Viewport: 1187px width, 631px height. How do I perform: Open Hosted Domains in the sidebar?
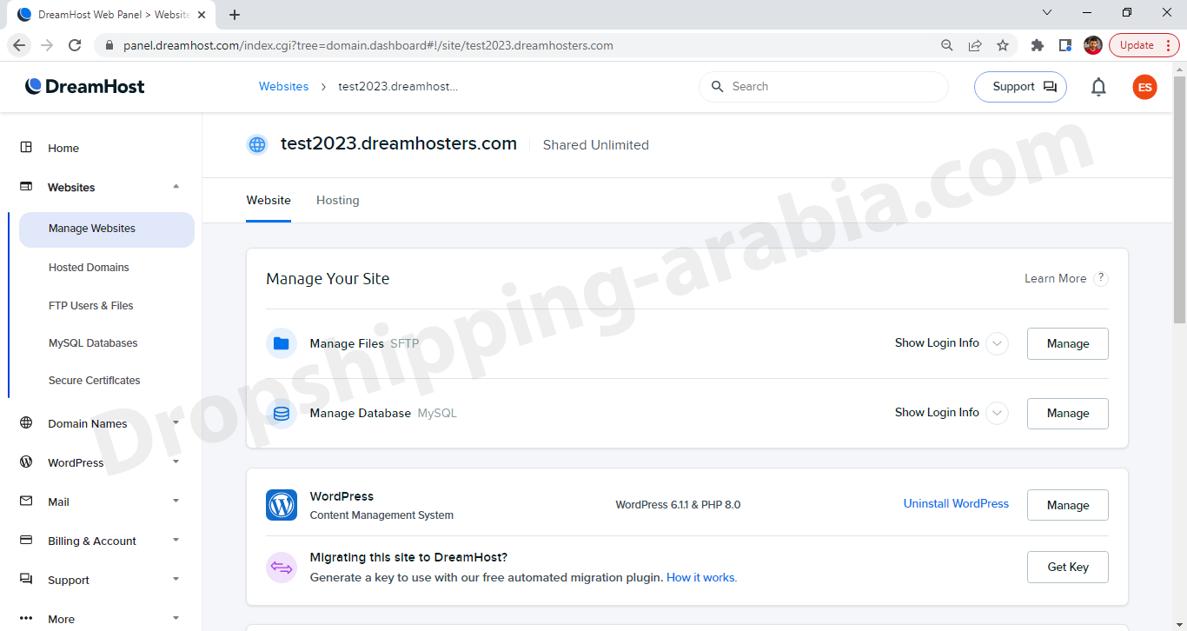pos(89,268)
